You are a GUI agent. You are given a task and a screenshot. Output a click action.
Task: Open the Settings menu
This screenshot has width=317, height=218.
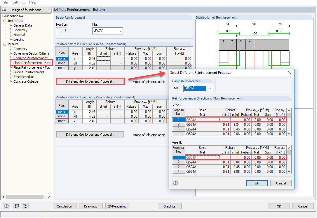[19, 2]
